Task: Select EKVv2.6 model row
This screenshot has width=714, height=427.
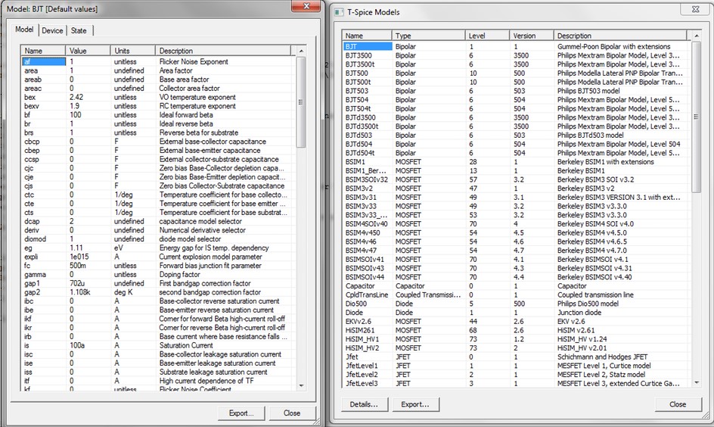Action: tap(517, 321)
